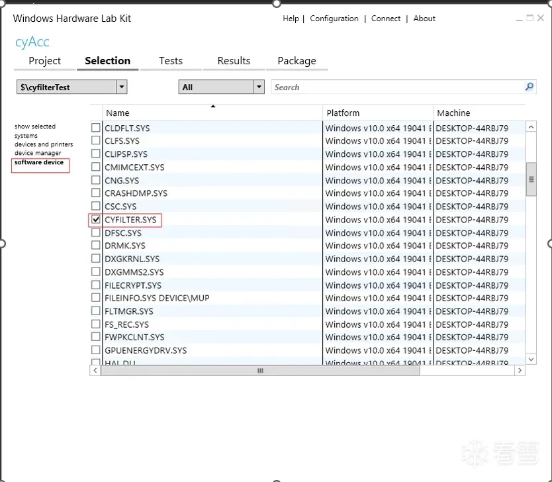Open the Configuration link in header

[334, 19]
